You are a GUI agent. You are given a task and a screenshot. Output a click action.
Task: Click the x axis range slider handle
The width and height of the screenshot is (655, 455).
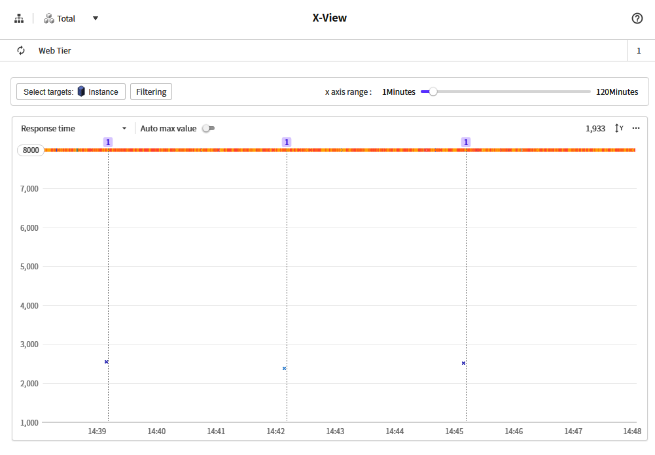pos(433,92)
